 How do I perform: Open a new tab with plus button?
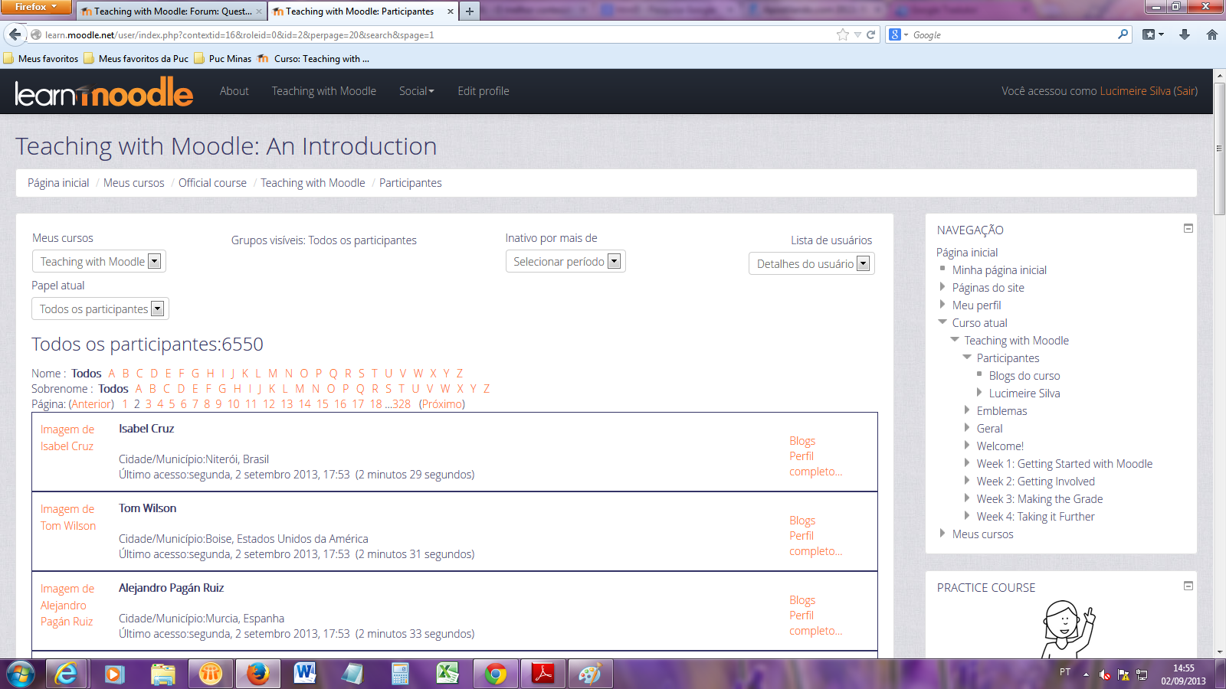470,11
